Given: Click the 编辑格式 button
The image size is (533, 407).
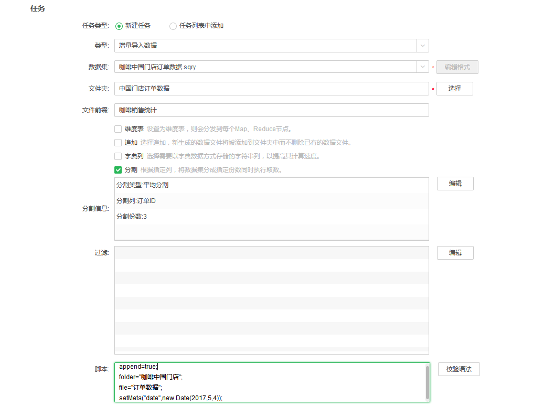Looking at the screenshot, I should pyautogui.click(x=457, y=67).
